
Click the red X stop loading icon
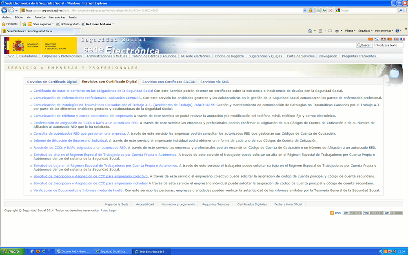(x=330, y=10)
